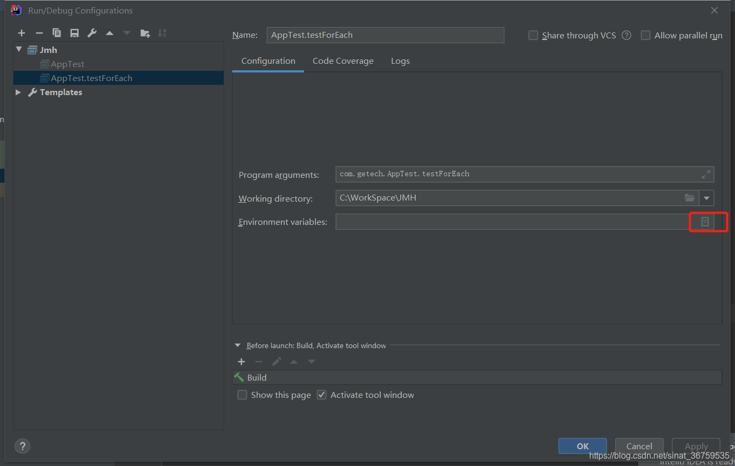Edit the Before launch task pencil icon
The width and height of the screenshot is (735, 466).
pos(277,362)
